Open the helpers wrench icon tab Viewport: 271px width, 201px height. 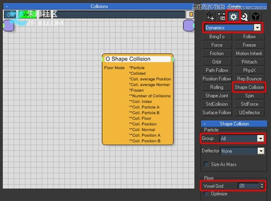[x=244, y=17]
